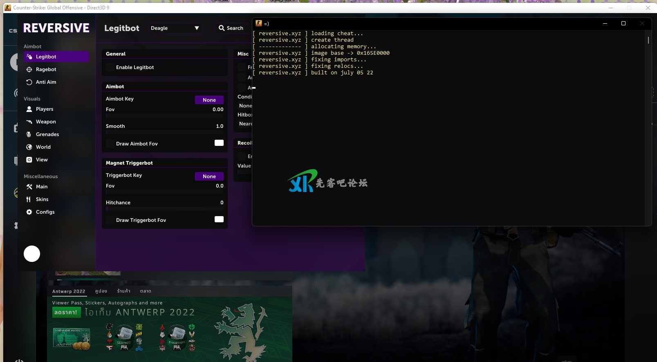Expand the Deagle weapon dropdown
The height and width of the screenshot is (362, 657).
click(x=175, y=28)
